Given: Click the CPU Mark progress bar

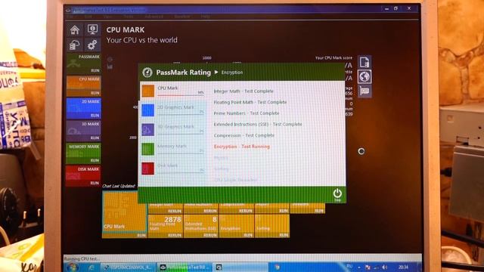Looking at the screenshot, I should pyautogui.click(x=181, y=95).
